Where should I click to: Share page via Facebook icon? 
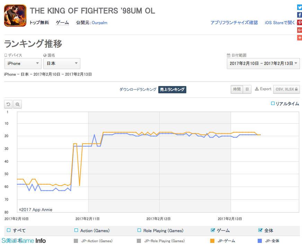pos(300,15)
